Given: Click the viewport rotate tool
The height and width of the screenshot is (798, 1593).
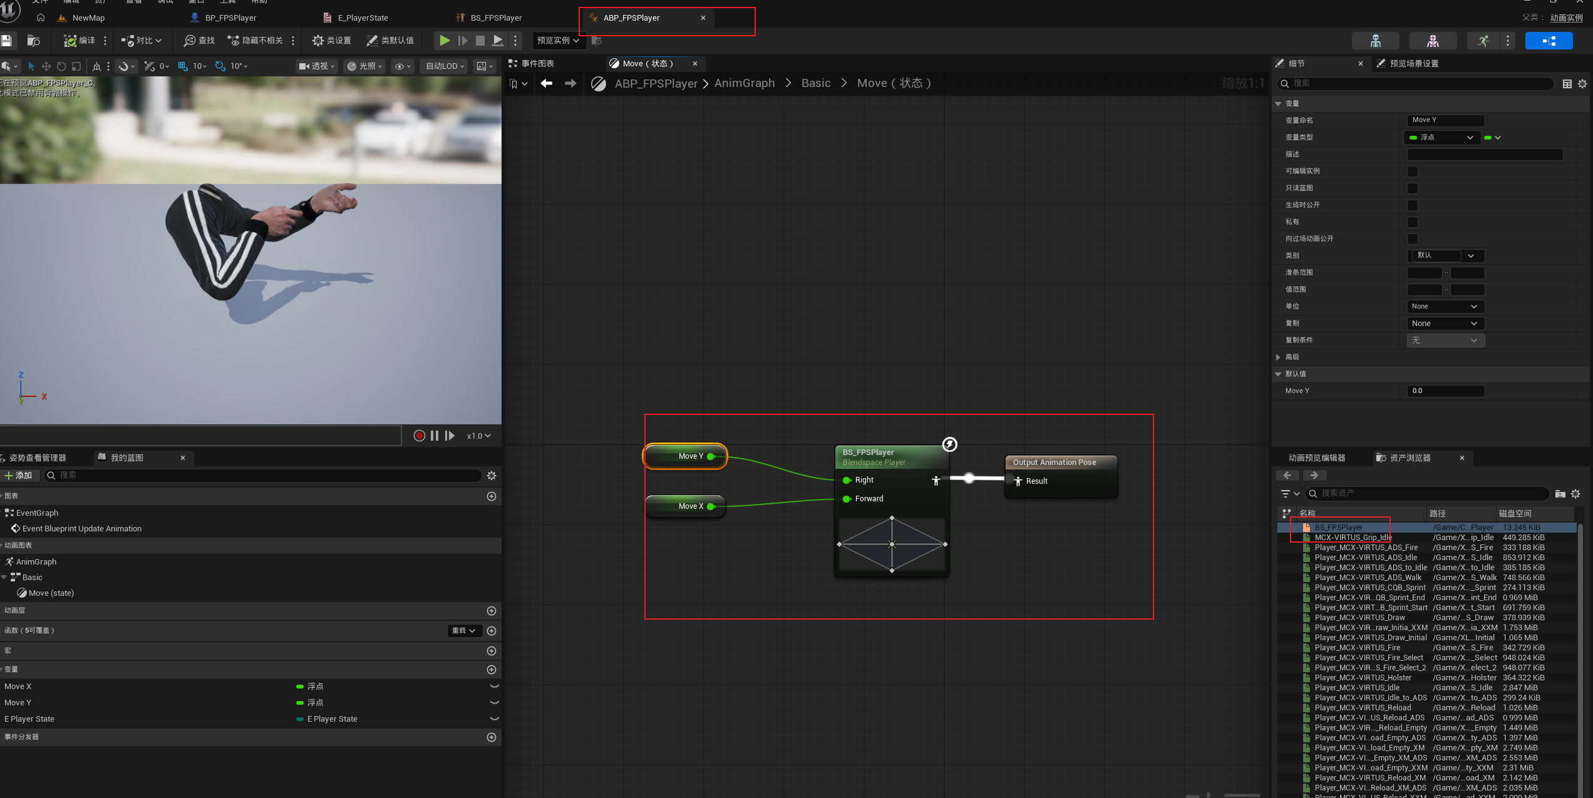Looking at the screenshot, I should [61, 66].
